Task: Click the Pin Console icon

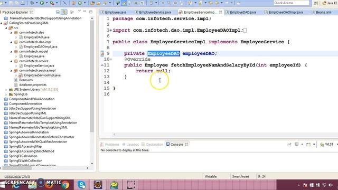Action: pos(289,145)
